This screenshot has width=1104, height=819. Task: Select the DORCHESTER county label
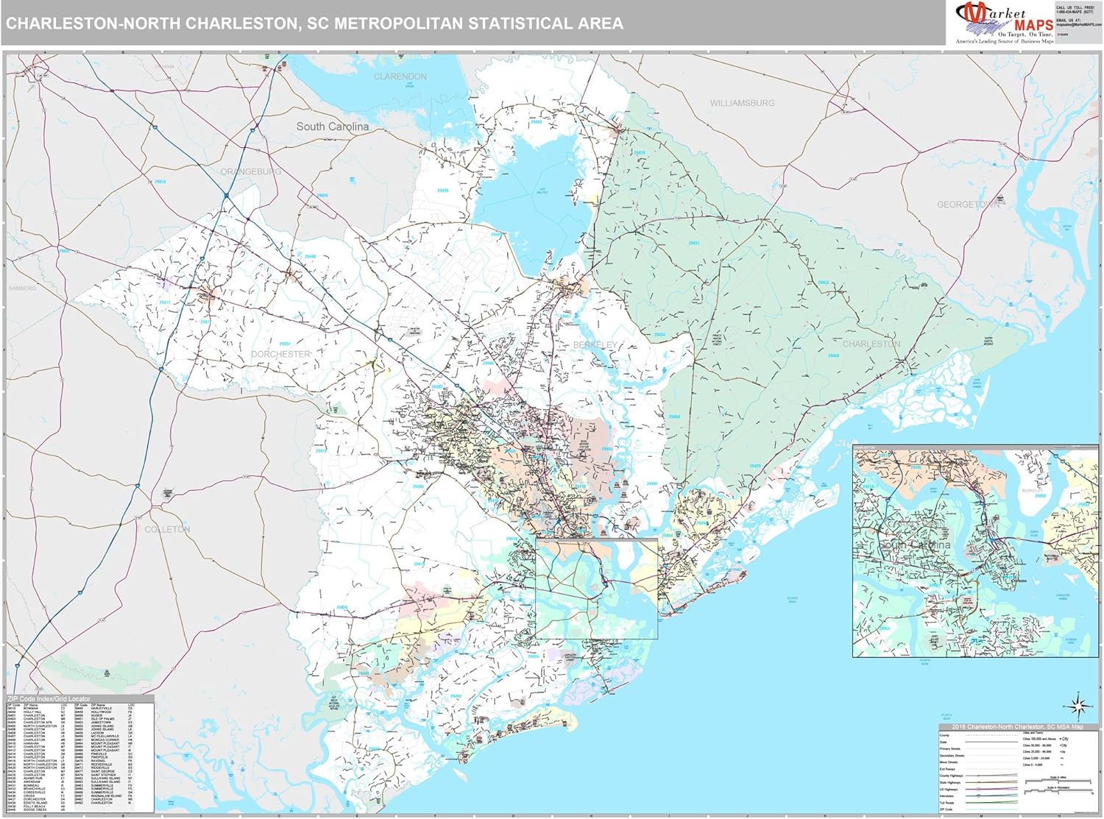point(280,352)
